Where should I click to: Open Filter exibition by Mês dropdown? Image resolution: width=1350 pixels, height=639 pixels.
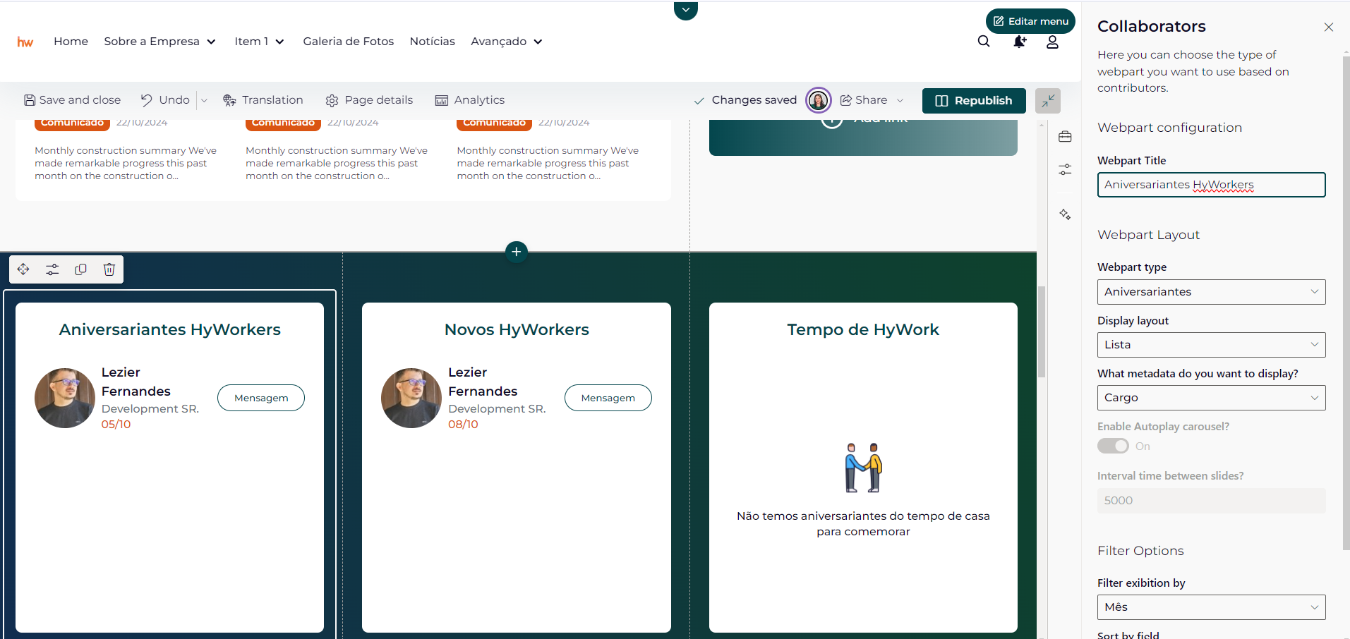click(x=1211, y=607)
